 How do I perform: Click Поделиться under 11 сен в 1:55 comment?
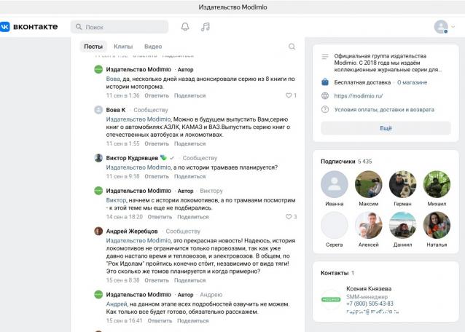click(189, 143)
